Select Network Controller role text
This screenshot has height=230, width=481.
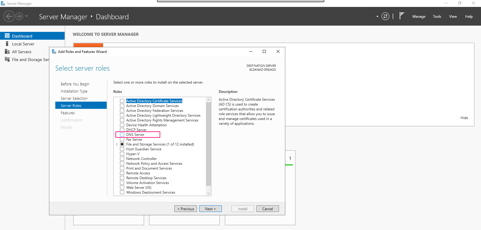[141, 159]
